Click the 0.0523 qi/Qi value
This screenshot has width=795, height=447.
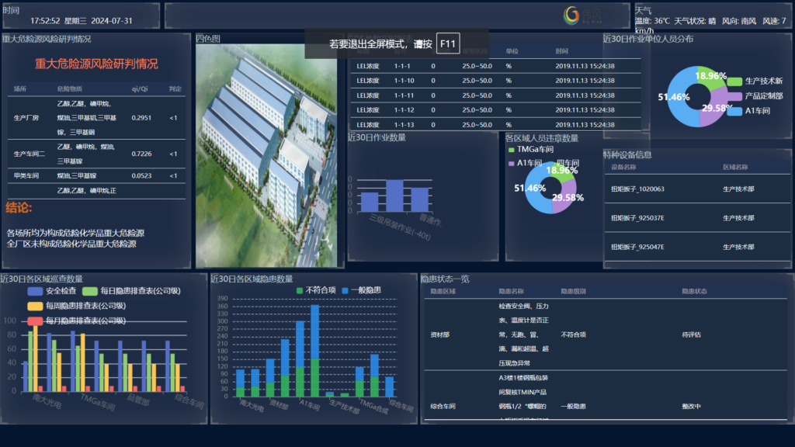click(x=141, y=176)
